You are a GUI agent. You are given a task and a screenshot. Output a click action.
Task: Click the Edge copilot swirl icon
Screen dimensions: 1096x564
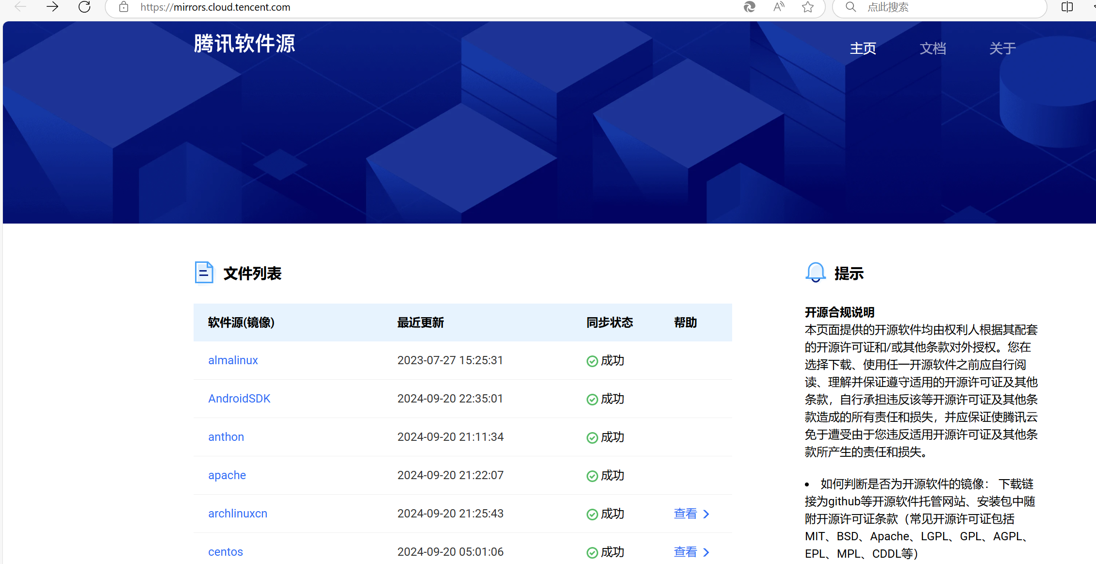coord(750,7)
